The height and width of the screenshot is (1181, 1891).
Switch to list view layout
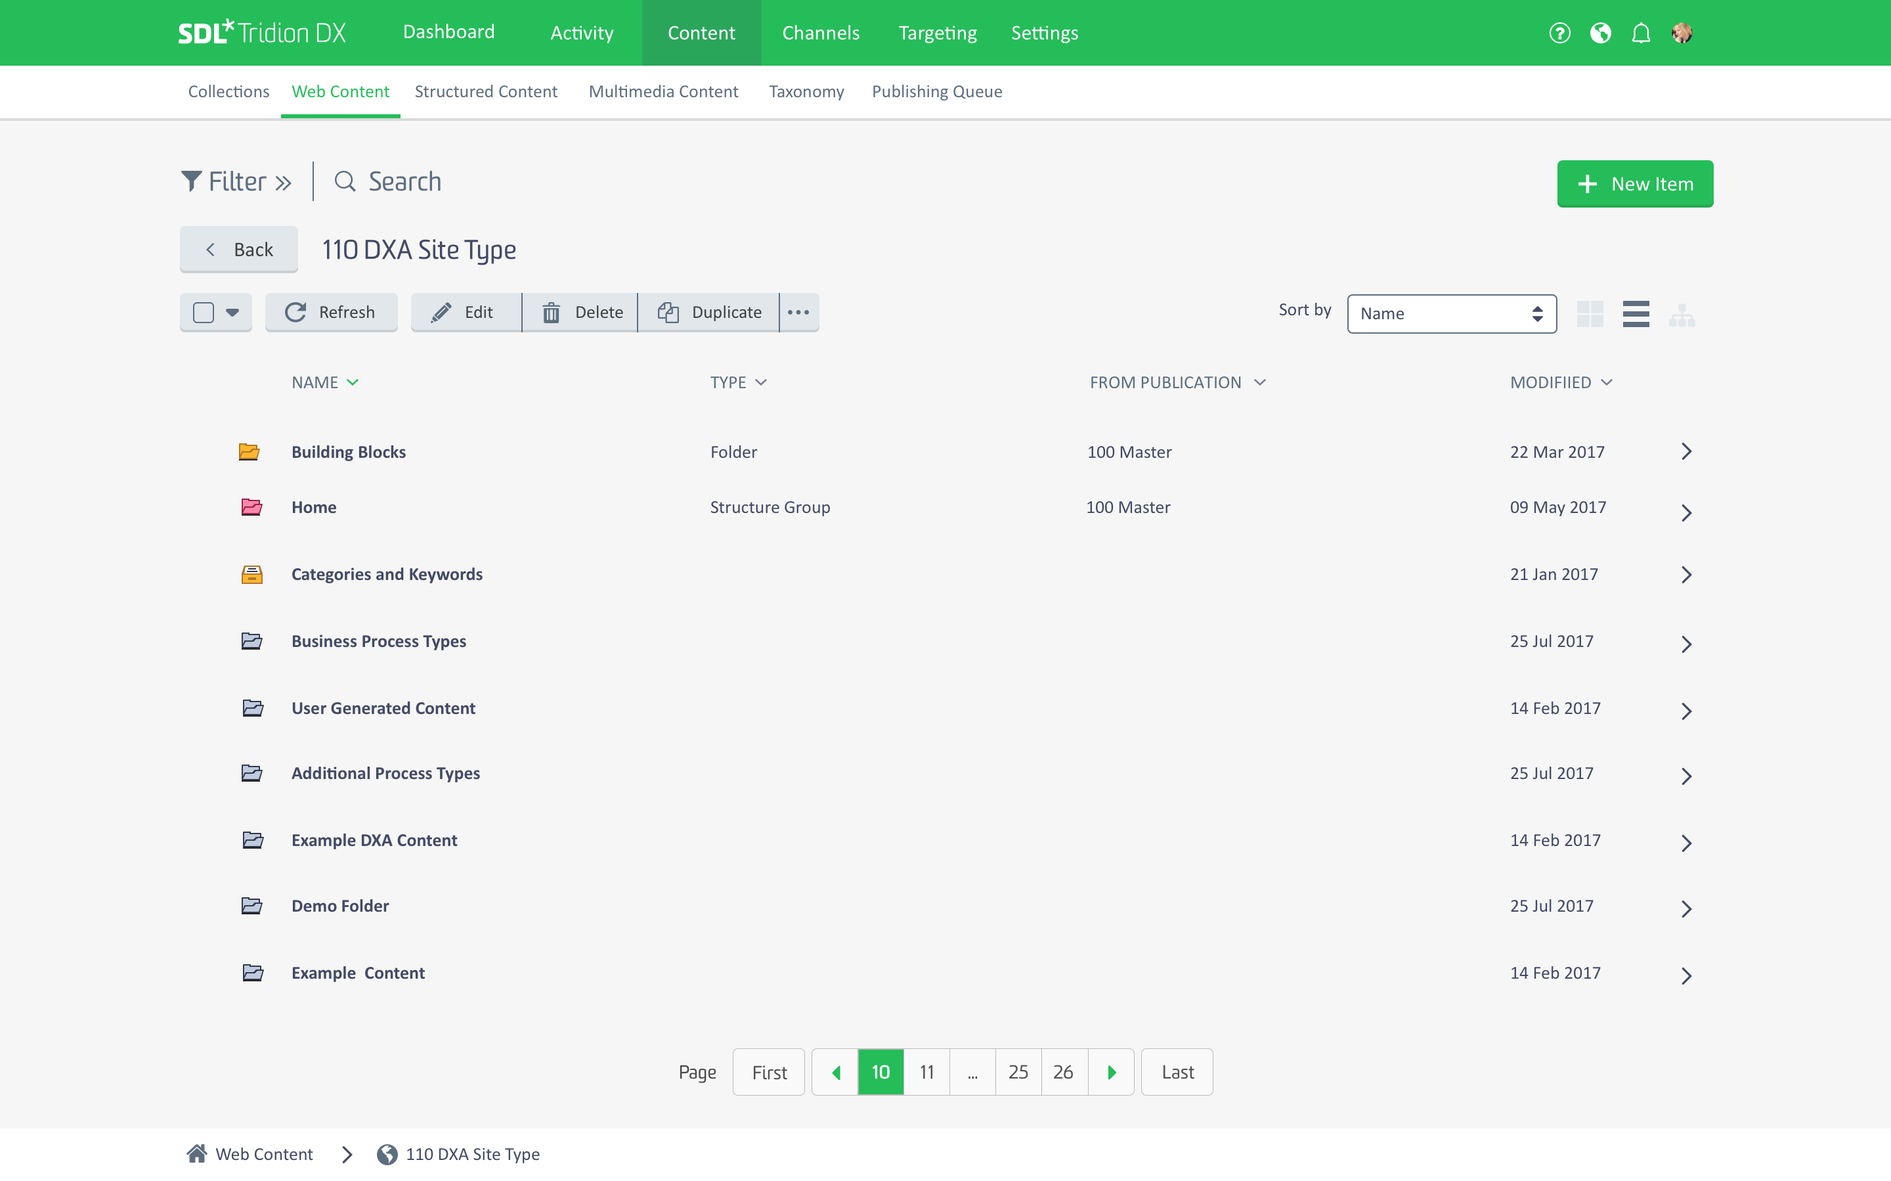pyautogui.click(x=1636, y=314)
